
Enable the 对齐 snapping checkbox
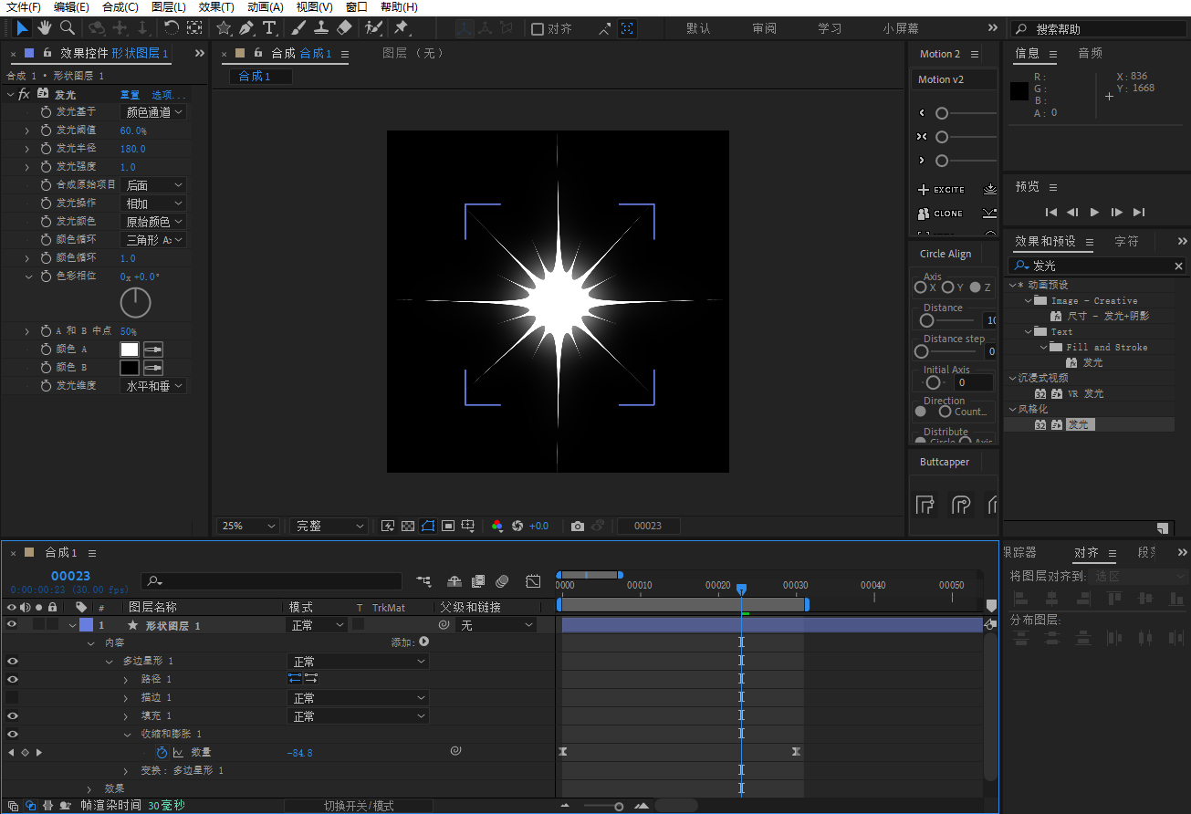coord(538,29)
